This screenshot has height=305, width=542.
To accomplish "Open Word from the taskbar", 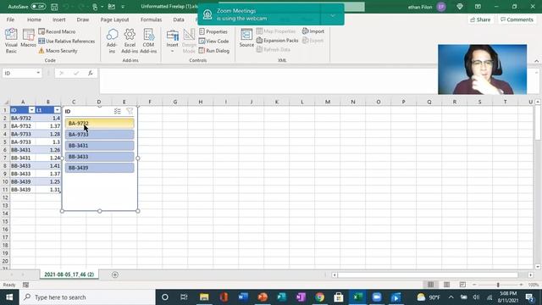I will 243,297.
